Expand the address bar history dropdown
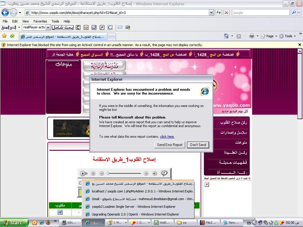303x227 pixels. 211,13
